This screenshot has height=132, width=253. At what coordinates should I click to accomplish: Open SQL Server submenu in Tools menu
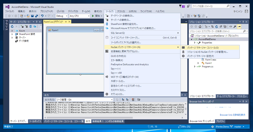point(142,33)
